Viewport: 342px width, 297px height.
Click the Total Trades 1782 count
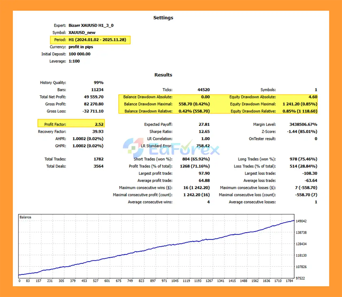pos(98,159)
